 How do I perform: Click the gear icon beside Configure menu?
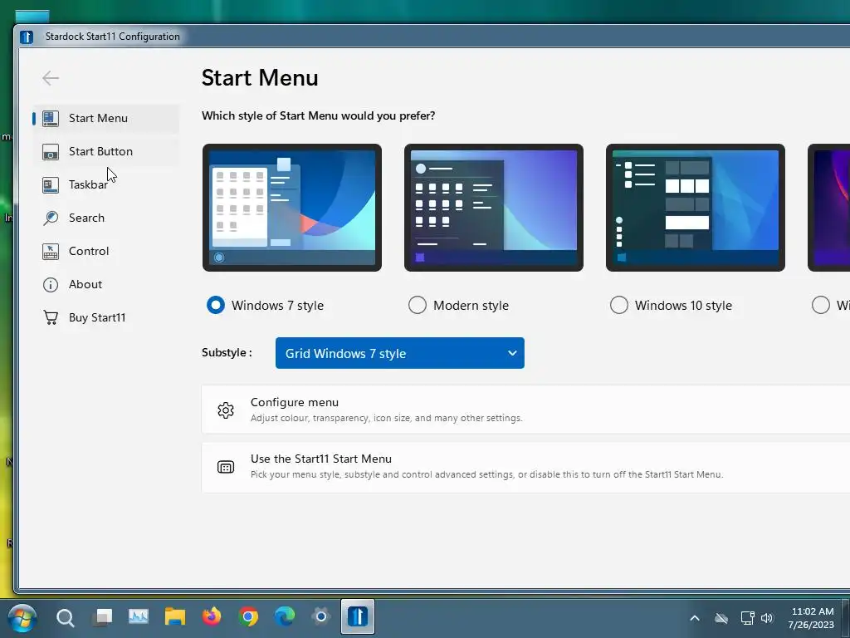[x=226, y=410]
